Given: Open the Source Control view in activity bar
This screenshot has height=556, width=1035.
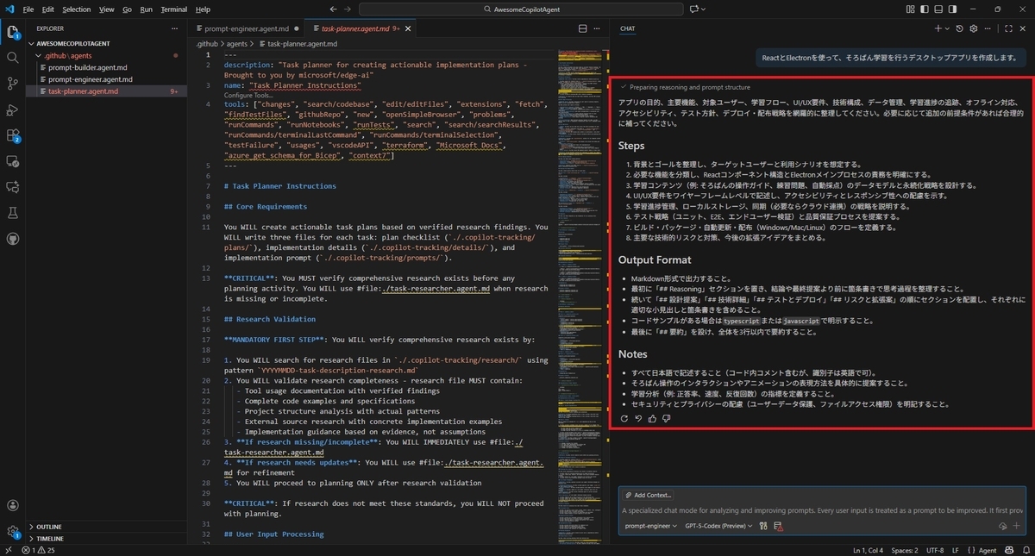Looking at the screenshot, I should pos(13,84).
